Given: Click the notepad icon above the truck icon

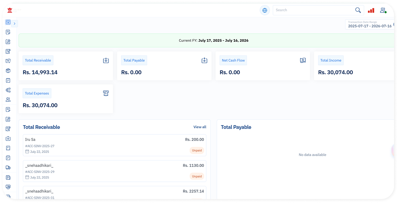Looking at the screenshot, I should click(8, 158).
